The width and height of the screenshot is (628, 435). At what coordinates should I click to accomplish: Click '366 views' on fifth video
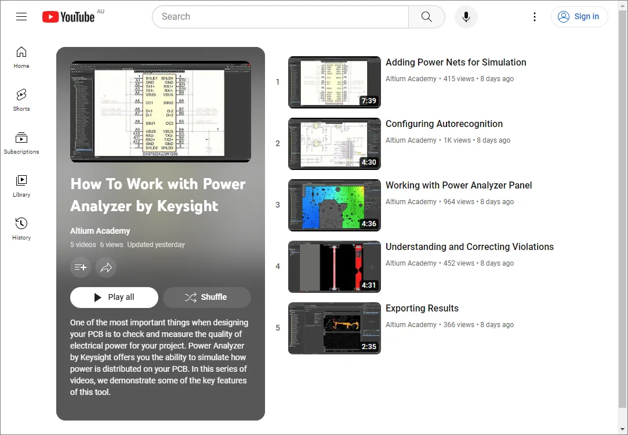pyautogui.click(x=459, y=325)
